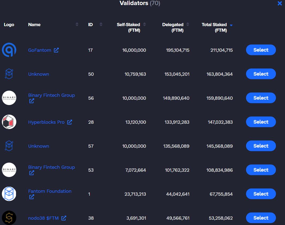The width and height of the screenshot is (285, 225).
Task: Click Unknown validator name, ID 57
Action: click(x=38, y=146)
